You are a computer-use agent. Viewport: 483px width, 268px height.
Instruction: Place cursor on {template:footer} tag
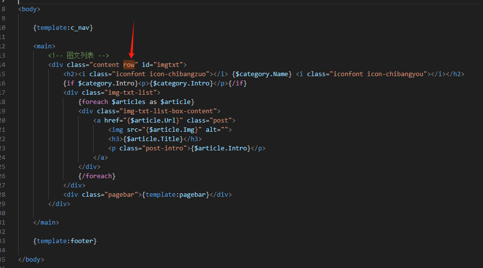[65, 241]
